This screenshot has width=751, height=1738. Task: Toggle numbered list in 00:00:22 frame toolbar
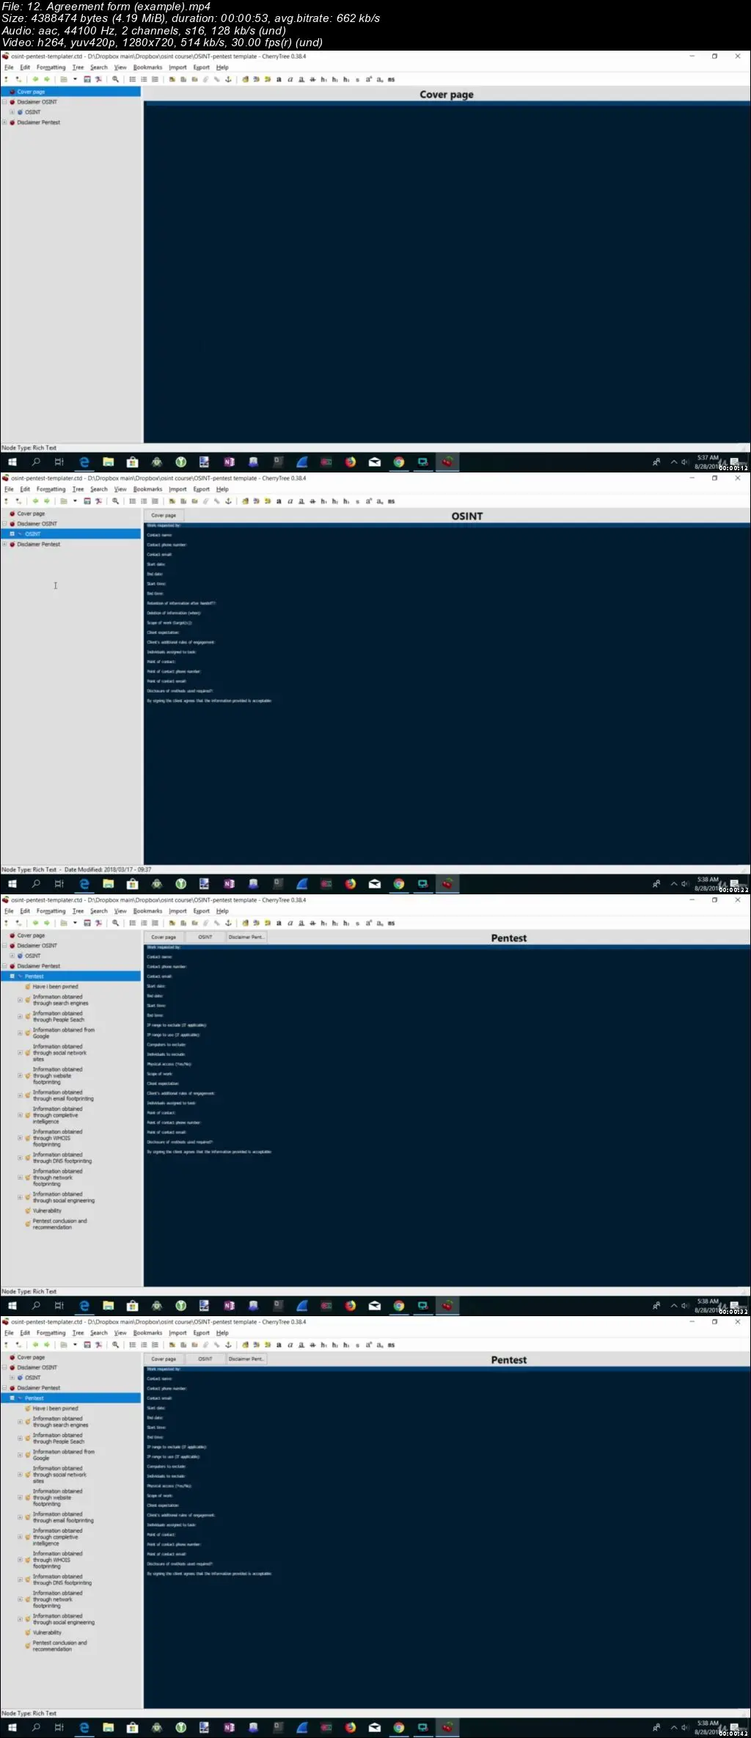point(144,501)
